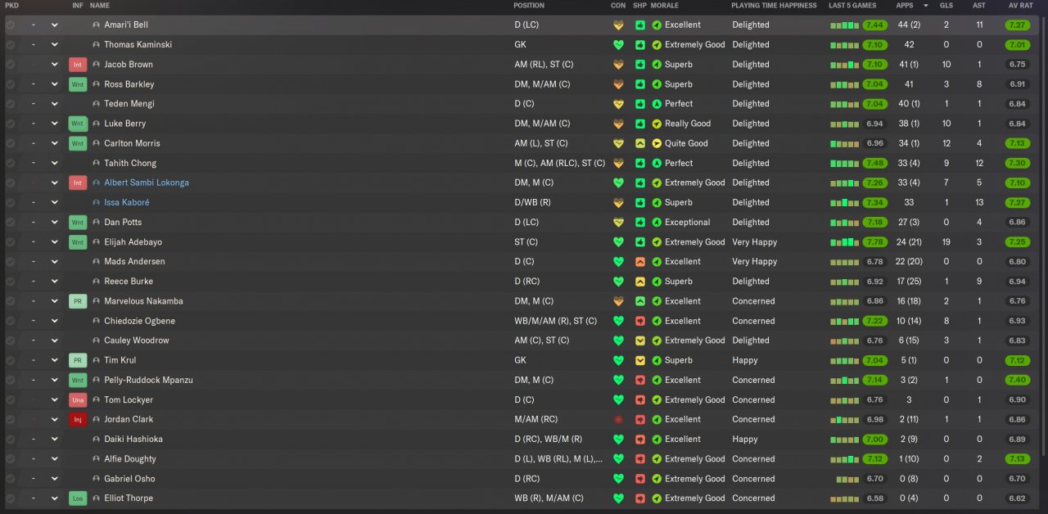Click Chiedozie Ogbene's red sharpness icon
Image resolution: width=1048 pixels, height=514 pixels.
coord(639,321)
